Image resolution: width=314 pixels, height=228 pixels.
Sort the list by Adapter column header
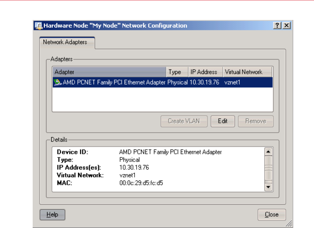pos(109,72)
